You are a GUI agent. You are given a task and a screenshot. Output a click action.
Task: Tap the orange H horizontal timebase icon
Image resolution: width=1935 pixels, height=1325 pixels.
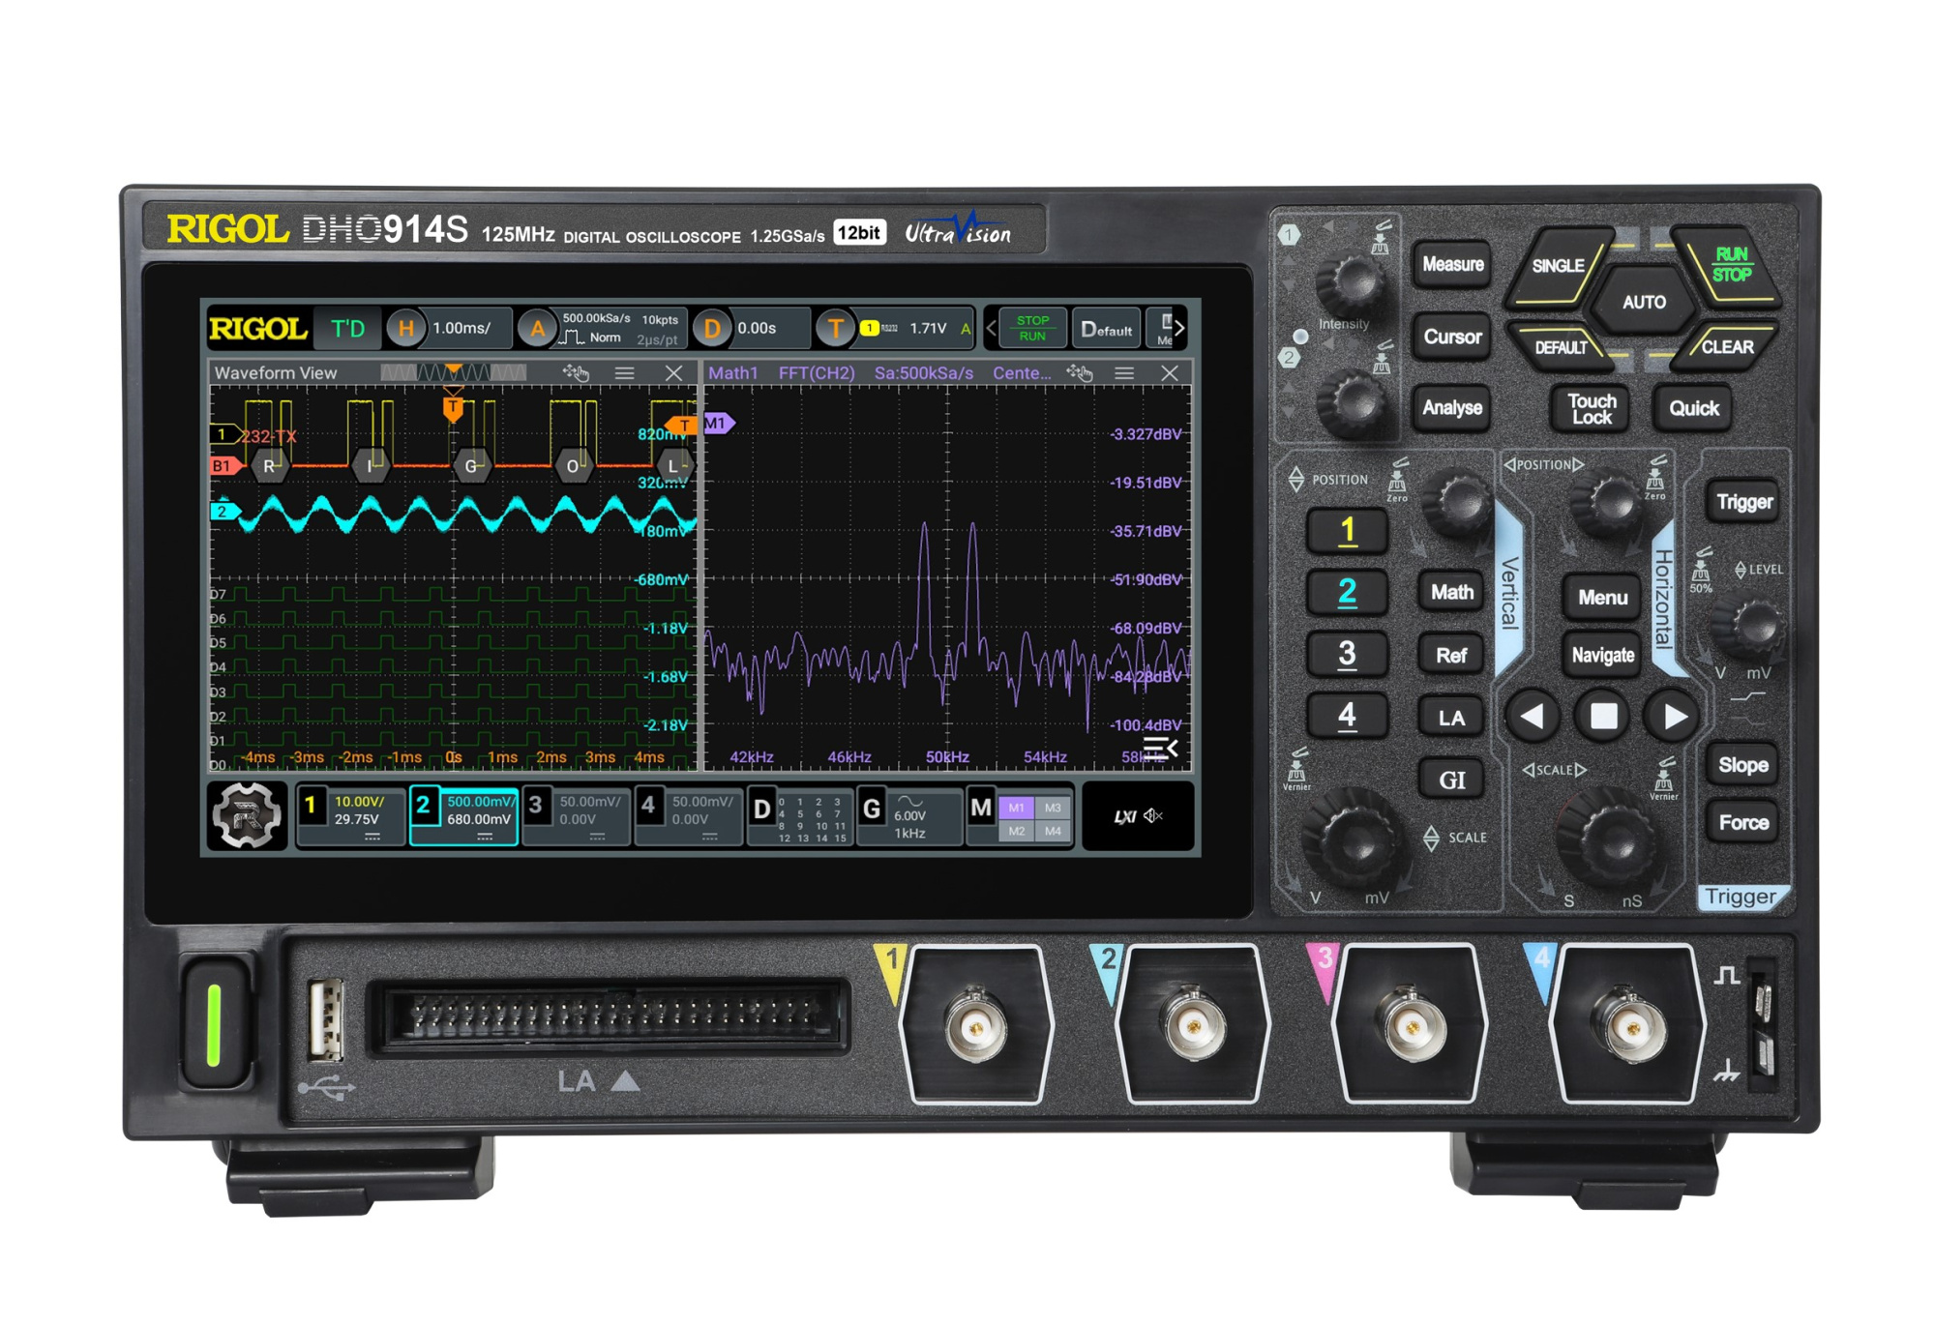pos(406,329)
